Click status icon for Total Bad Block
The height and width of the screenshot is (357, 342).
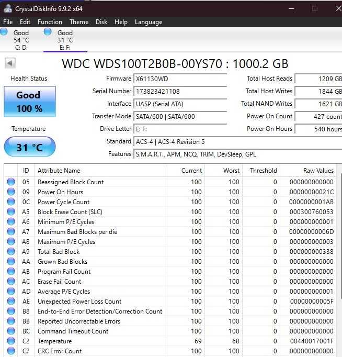point(11,251)
